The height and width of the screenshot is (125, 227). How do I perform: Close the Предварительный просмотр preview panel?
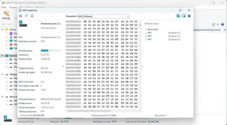[x=225, y=30]
